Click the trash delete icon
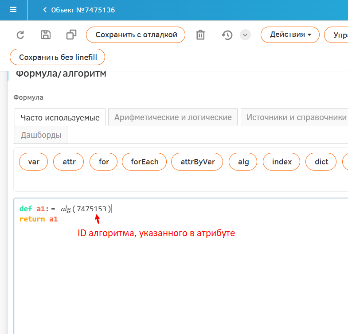 [x=200, y=35]
